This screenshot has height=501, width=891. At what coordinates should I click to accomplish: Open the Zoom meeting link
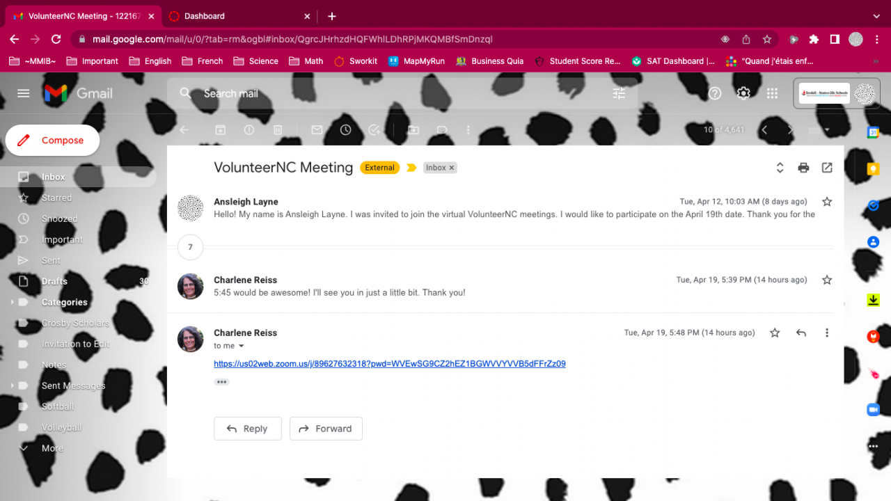(x=389, y=364)
